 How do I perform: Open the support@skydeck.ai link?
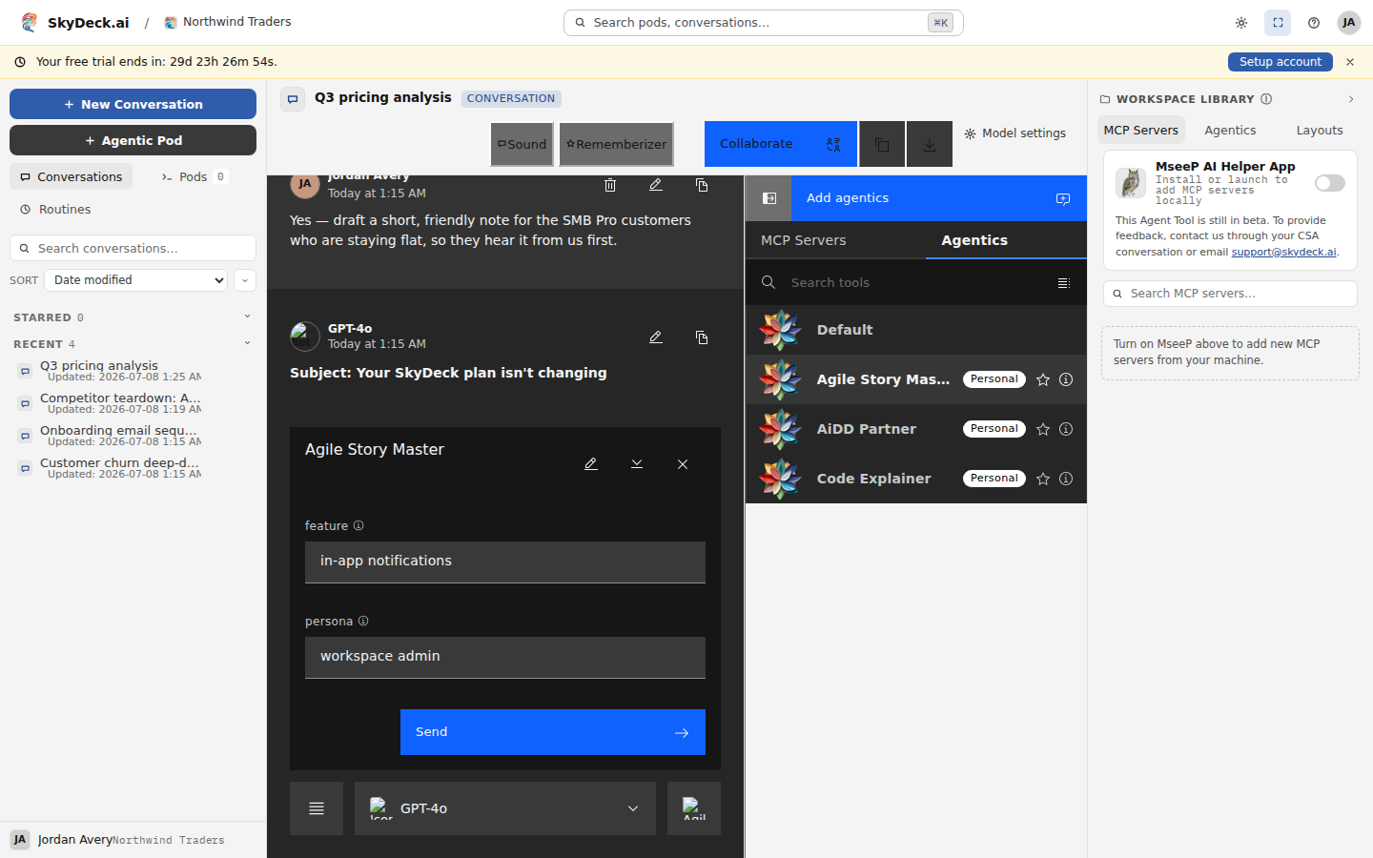click(1283, 253)
